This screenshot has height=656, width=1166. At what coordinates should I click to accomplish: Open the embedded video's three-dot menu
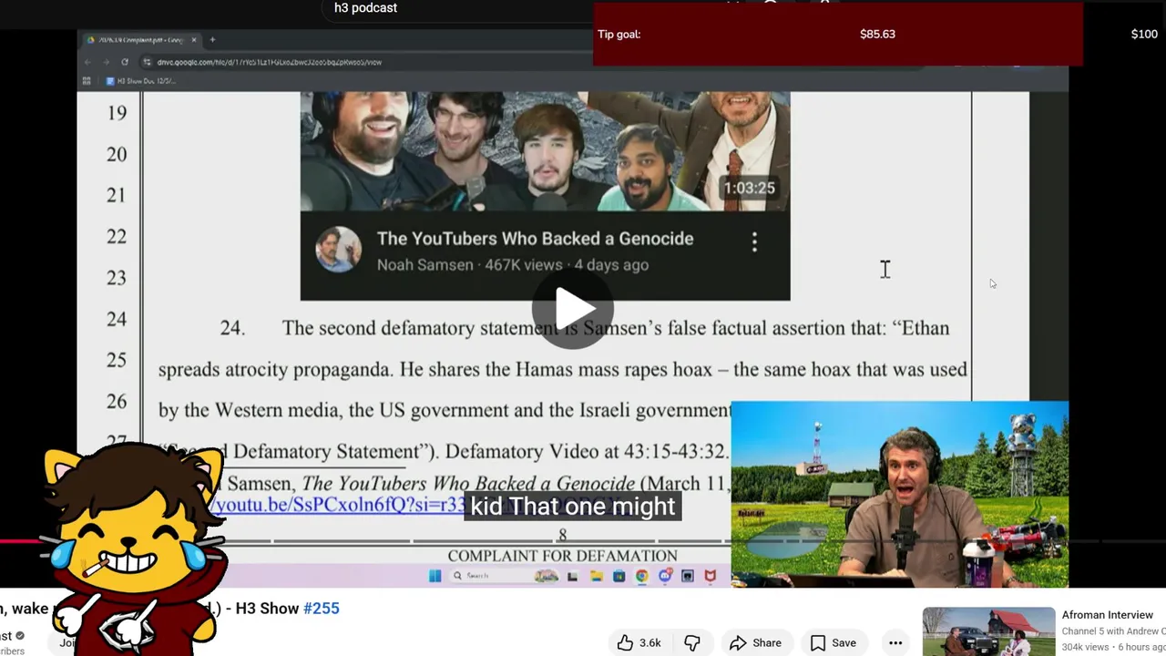point(754,241)
